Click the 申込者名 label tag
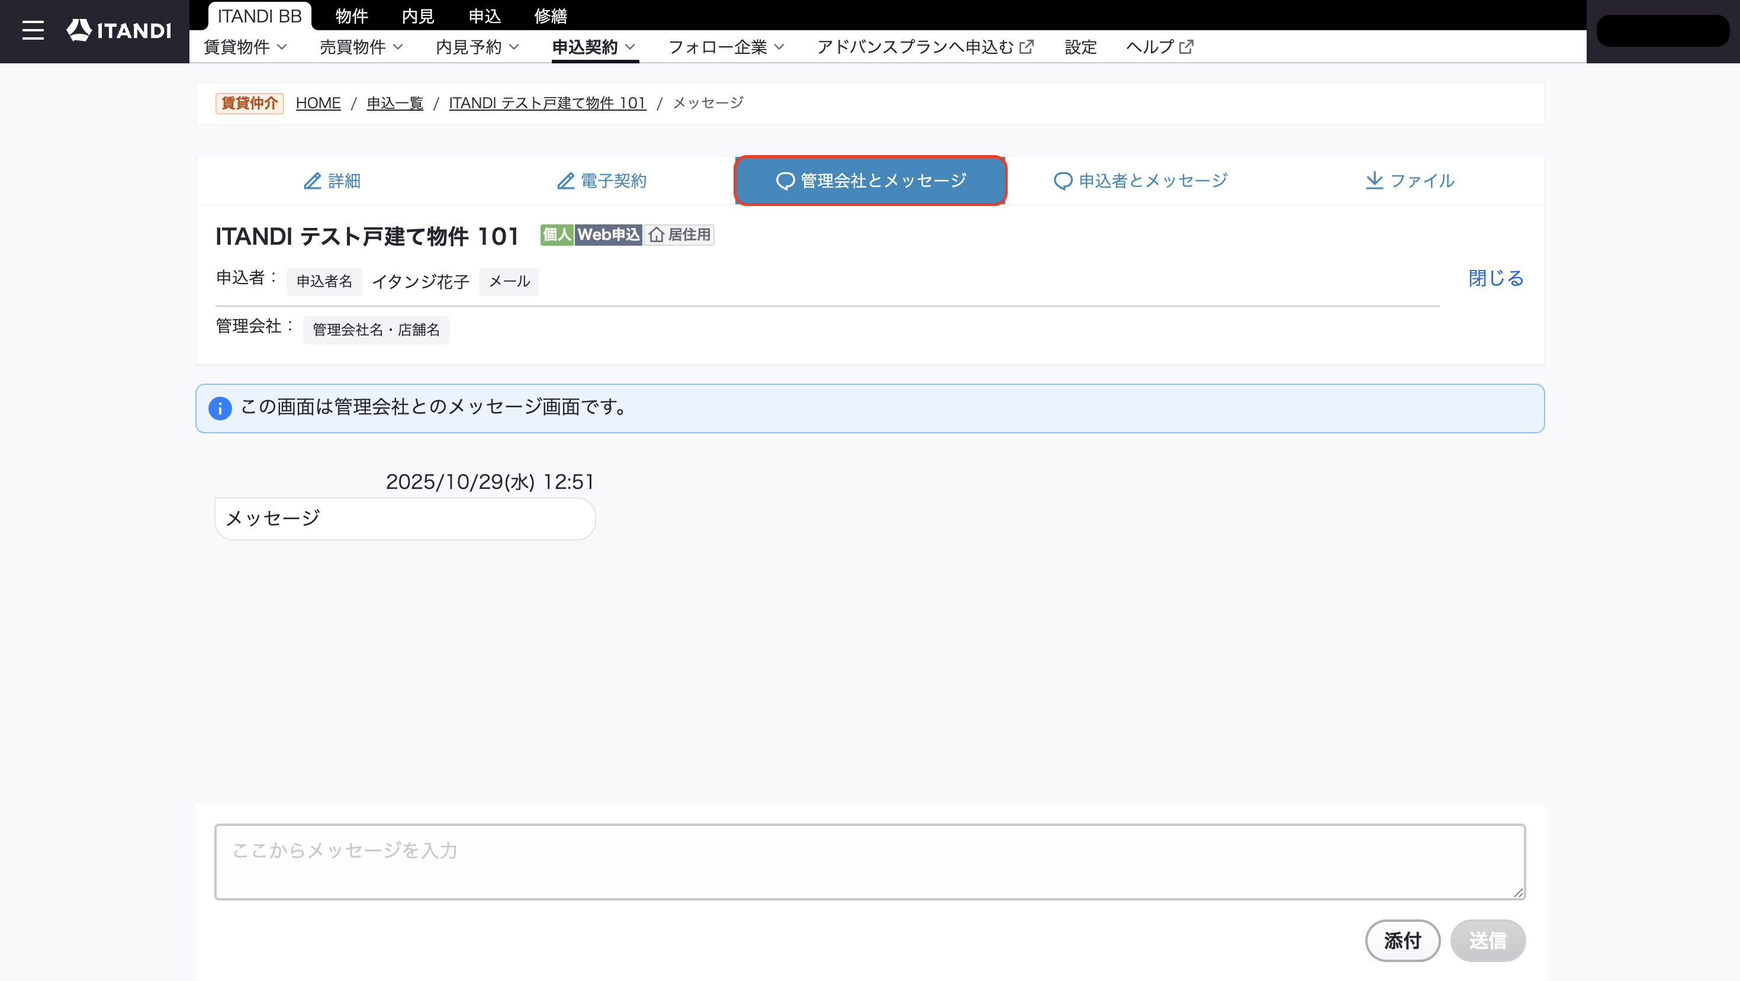 coord(324,282)
